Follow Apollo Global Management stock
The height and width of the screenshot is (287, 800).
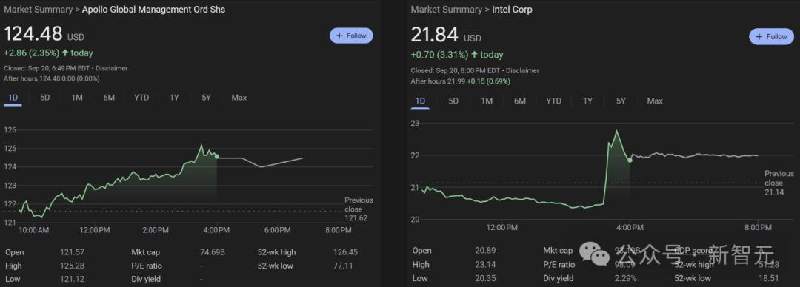351,36
